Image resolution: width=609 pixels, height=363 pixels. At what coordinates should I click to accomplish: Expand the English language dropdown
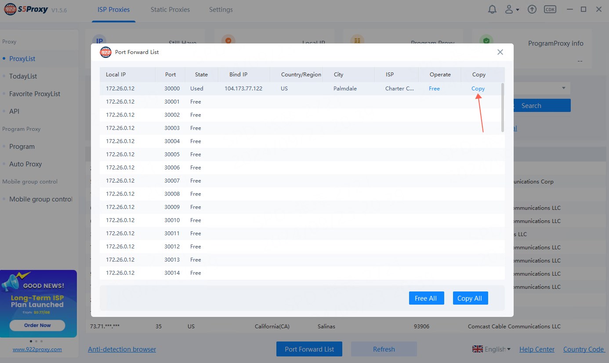492,349
